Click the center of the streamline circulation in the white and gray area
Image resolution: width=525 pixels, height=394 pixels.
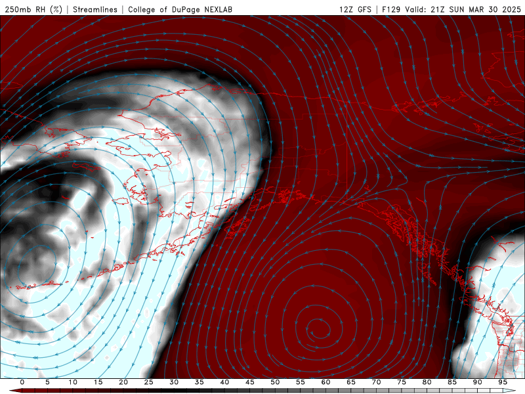(37, 266)
